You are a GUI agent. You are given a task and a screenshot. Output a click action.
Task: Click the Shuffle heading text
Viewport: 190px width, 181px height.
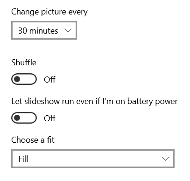click(x=24, y=63)
